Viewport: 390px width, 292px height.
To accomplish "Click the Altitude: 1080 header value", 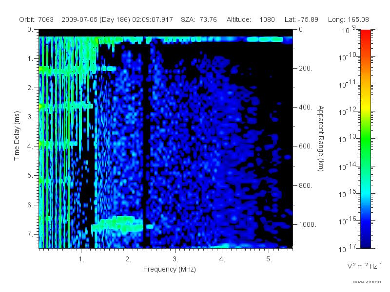I will pos(251,19).
